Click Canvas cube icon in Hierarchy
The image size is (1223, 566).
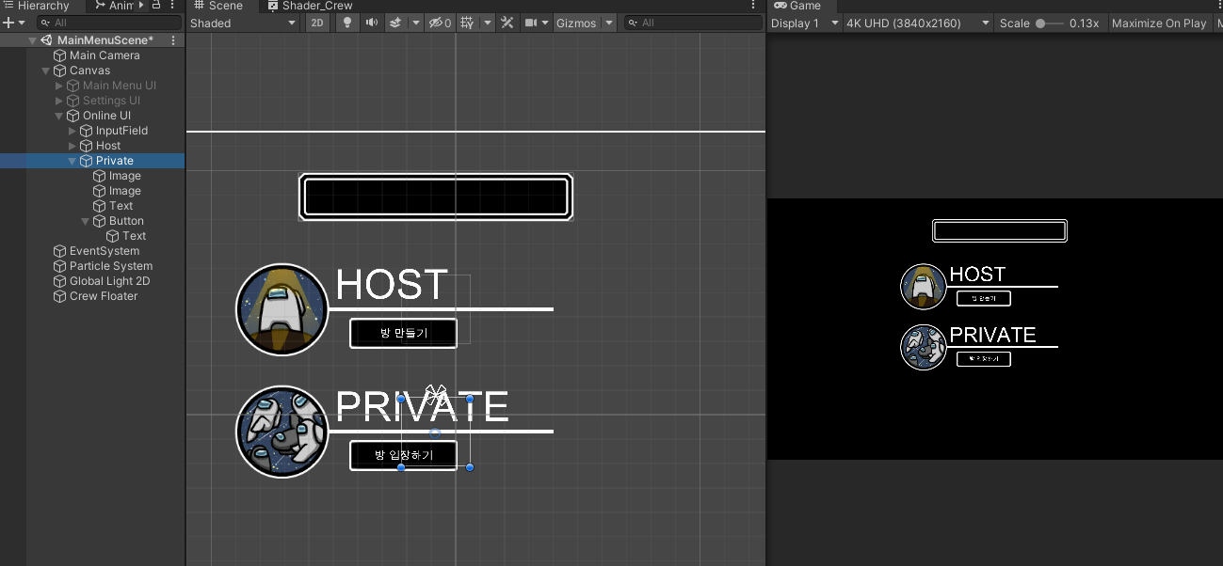[60, 71]
